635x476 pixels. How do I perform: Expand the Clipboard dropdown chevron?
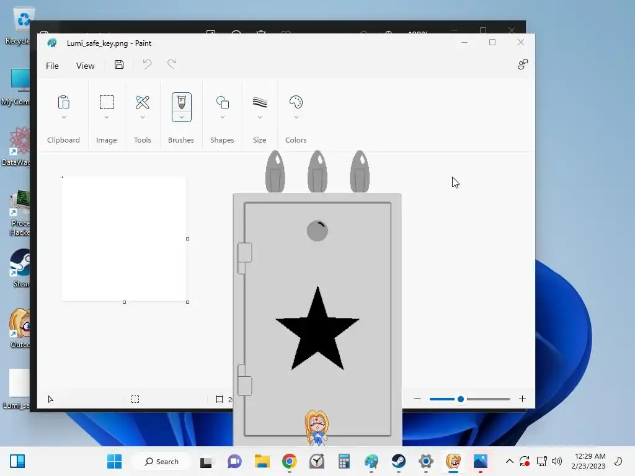pos(64,117)
